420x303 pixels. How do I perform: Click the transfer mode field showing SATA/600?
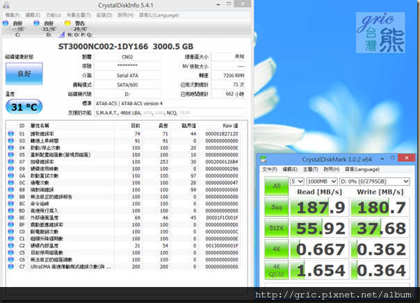(127, 85)
